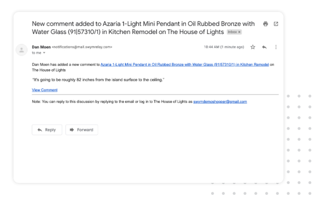The width and height of the screenshot is (330, 202).
Task: Click the Inbox label tag
Action: (x=232, y=32)
